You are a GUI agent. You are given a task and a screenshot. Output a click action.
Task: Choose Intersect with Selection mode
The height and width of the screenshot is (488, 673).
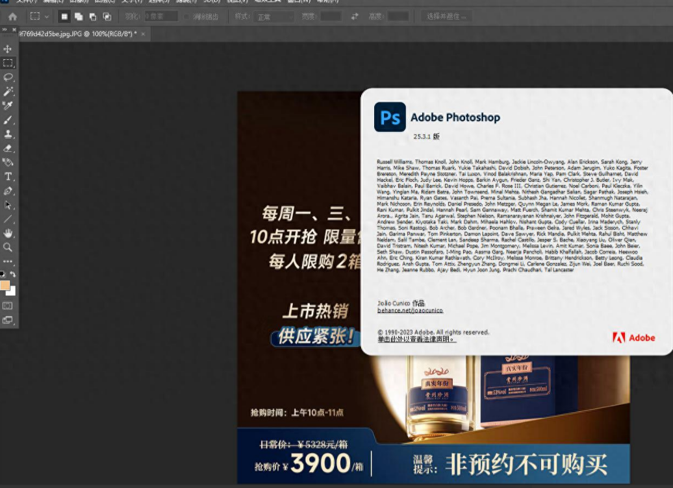(x=107, y=17)
